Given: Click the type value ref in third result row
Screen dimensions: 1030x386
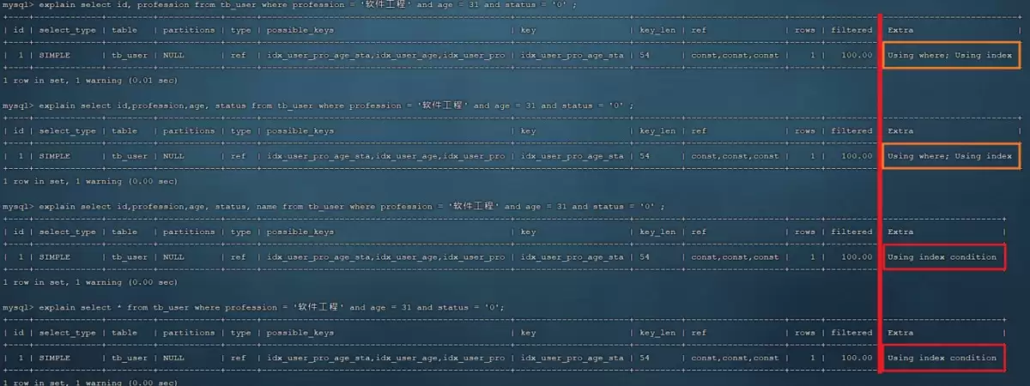Looking at the screenshot, I should (239, 256).
